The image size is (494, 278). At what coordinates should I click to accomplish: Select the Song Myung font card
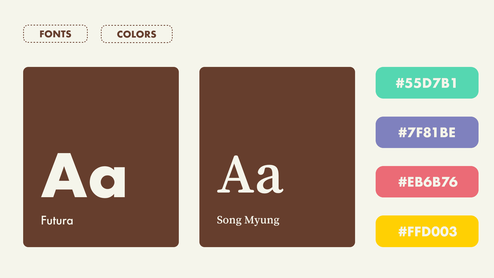click(277, 157)
